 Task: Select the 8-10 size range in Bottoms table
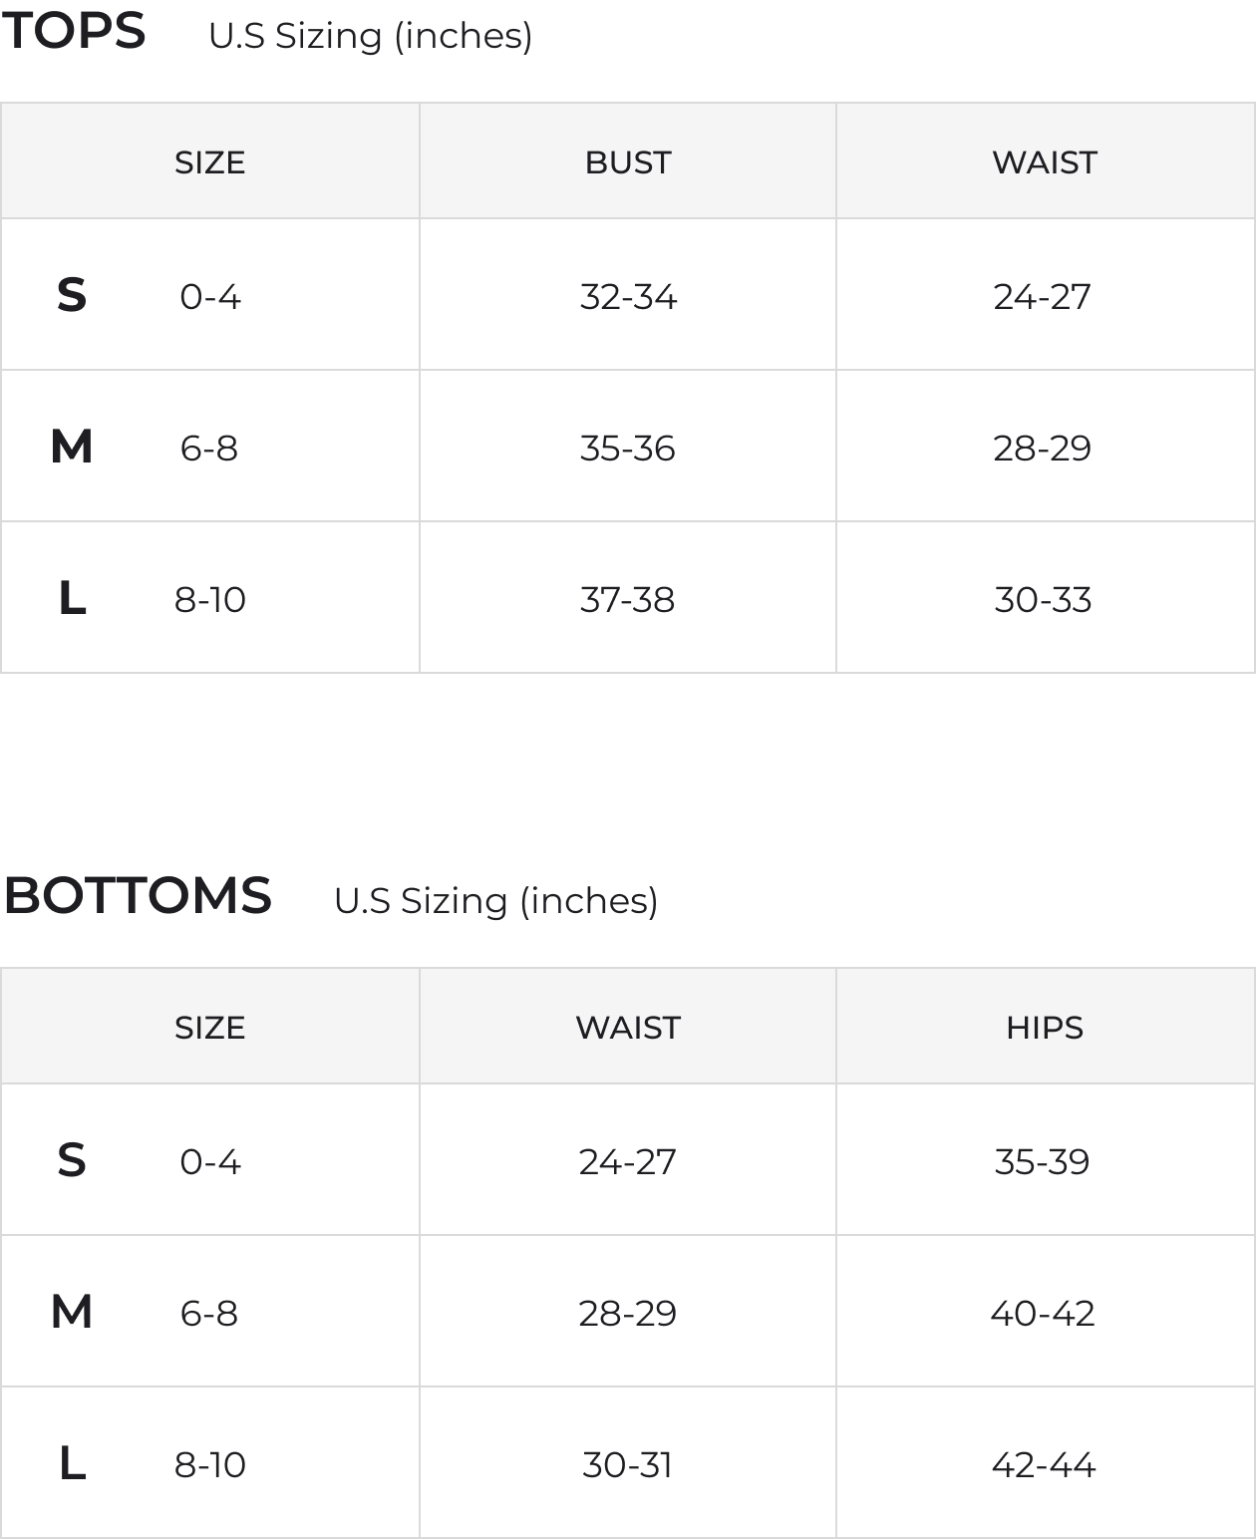209,1465
